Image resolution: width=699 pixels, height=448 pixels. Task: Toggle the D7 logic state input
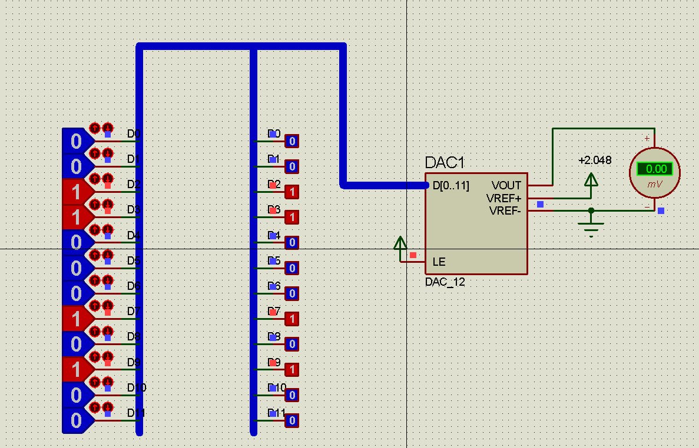tap(78, 319)
